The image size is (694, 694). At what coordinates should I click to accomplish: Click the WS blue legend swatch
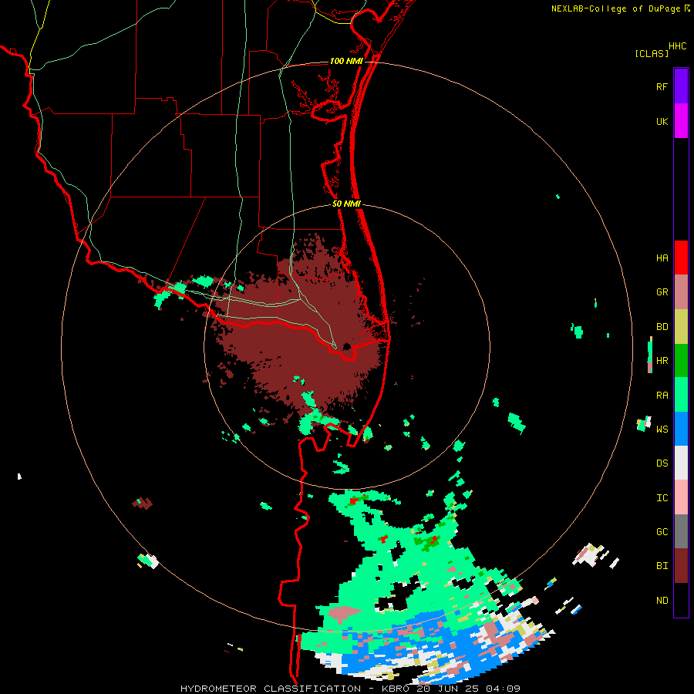[681, 429]
